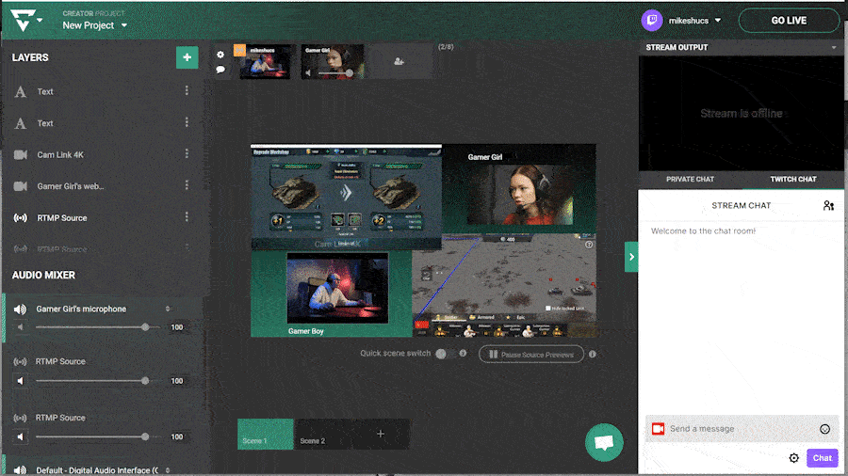Click the invite guest slot icon
This screenshot has width=848, height=476.
click(400, 61)
